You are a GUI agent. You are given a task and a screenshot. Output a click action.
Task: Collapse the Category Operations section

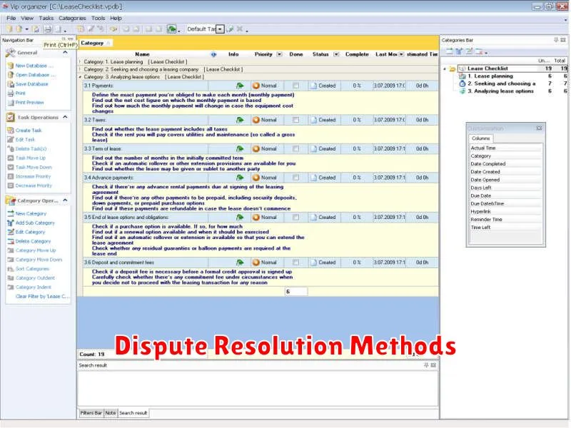[65, 200]
